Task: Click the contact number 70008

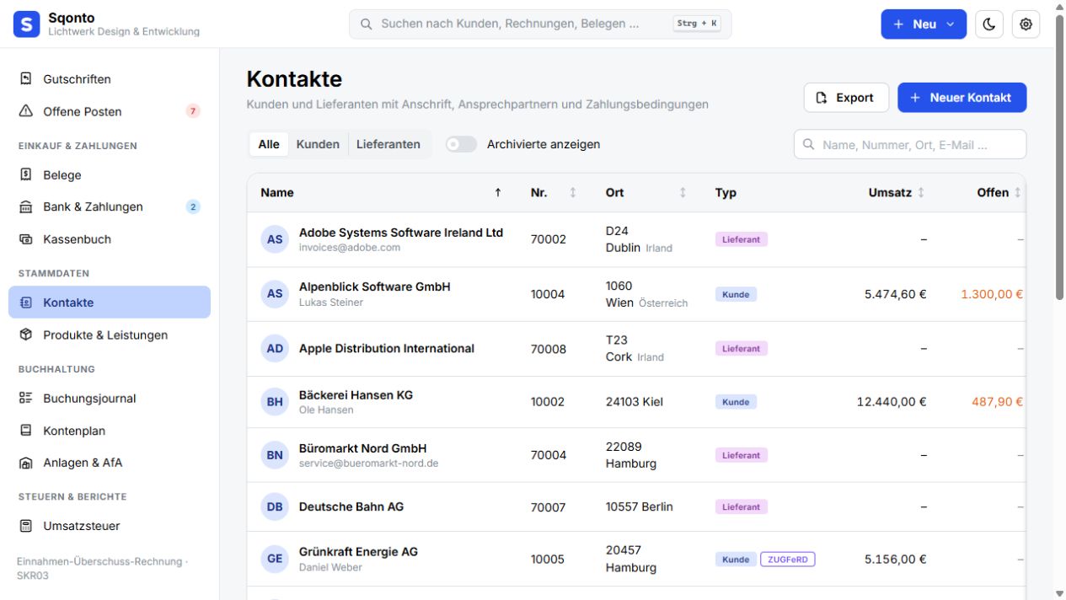Action: pos(549,349)
